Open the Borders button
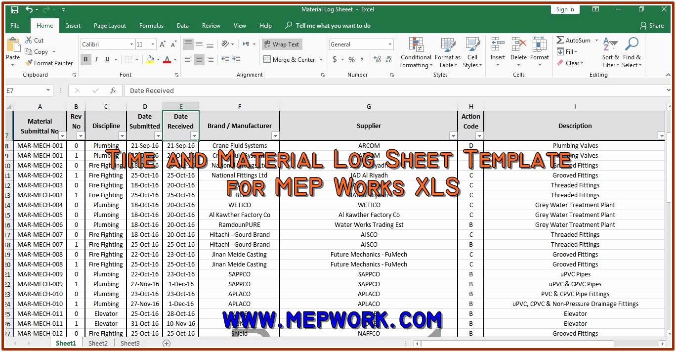The image size is (676, 352). (x=128, y=59)
